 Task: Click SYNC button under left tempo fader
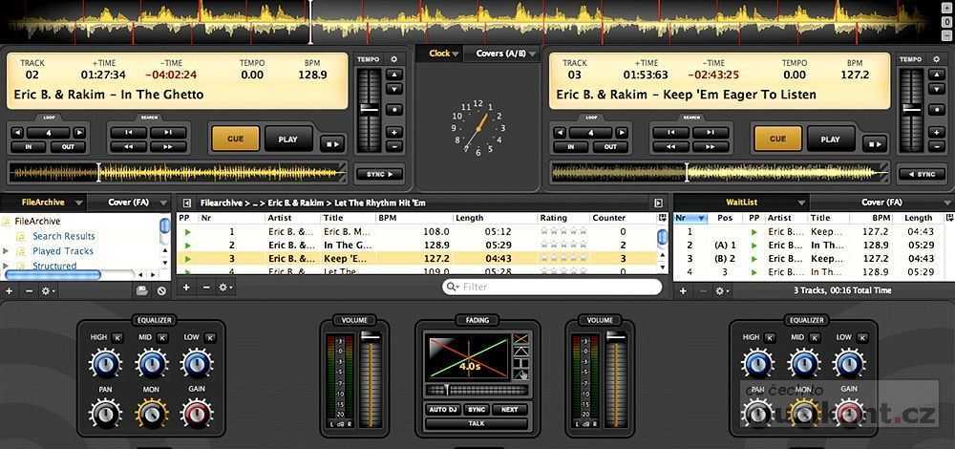[x=379, y=174]
